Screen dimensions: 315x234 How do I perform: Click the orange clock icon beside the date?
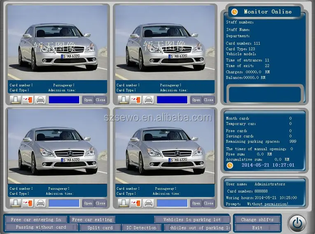[x=230, y=165]
